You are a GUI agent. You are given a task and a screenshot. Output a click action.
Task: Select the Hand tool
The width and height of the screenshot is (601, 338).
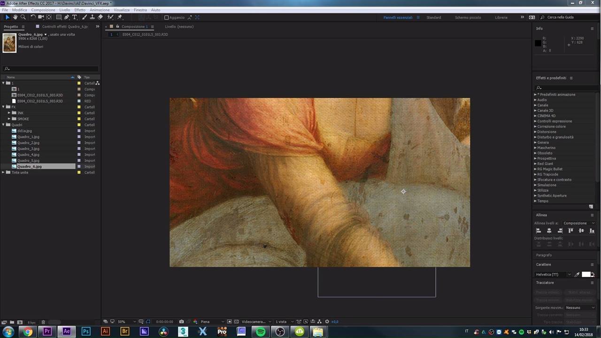pos(15,17)
